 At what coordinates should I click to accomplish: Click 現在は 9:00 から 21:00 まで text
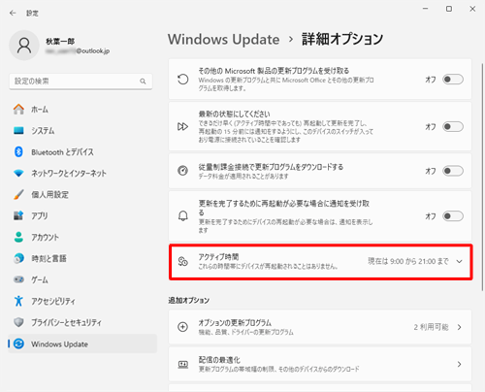point(408,261)
